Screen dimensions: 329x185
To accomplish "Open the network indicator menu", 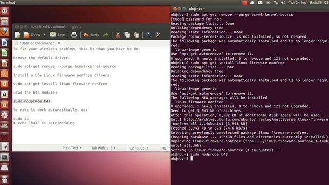I will 276,3.
